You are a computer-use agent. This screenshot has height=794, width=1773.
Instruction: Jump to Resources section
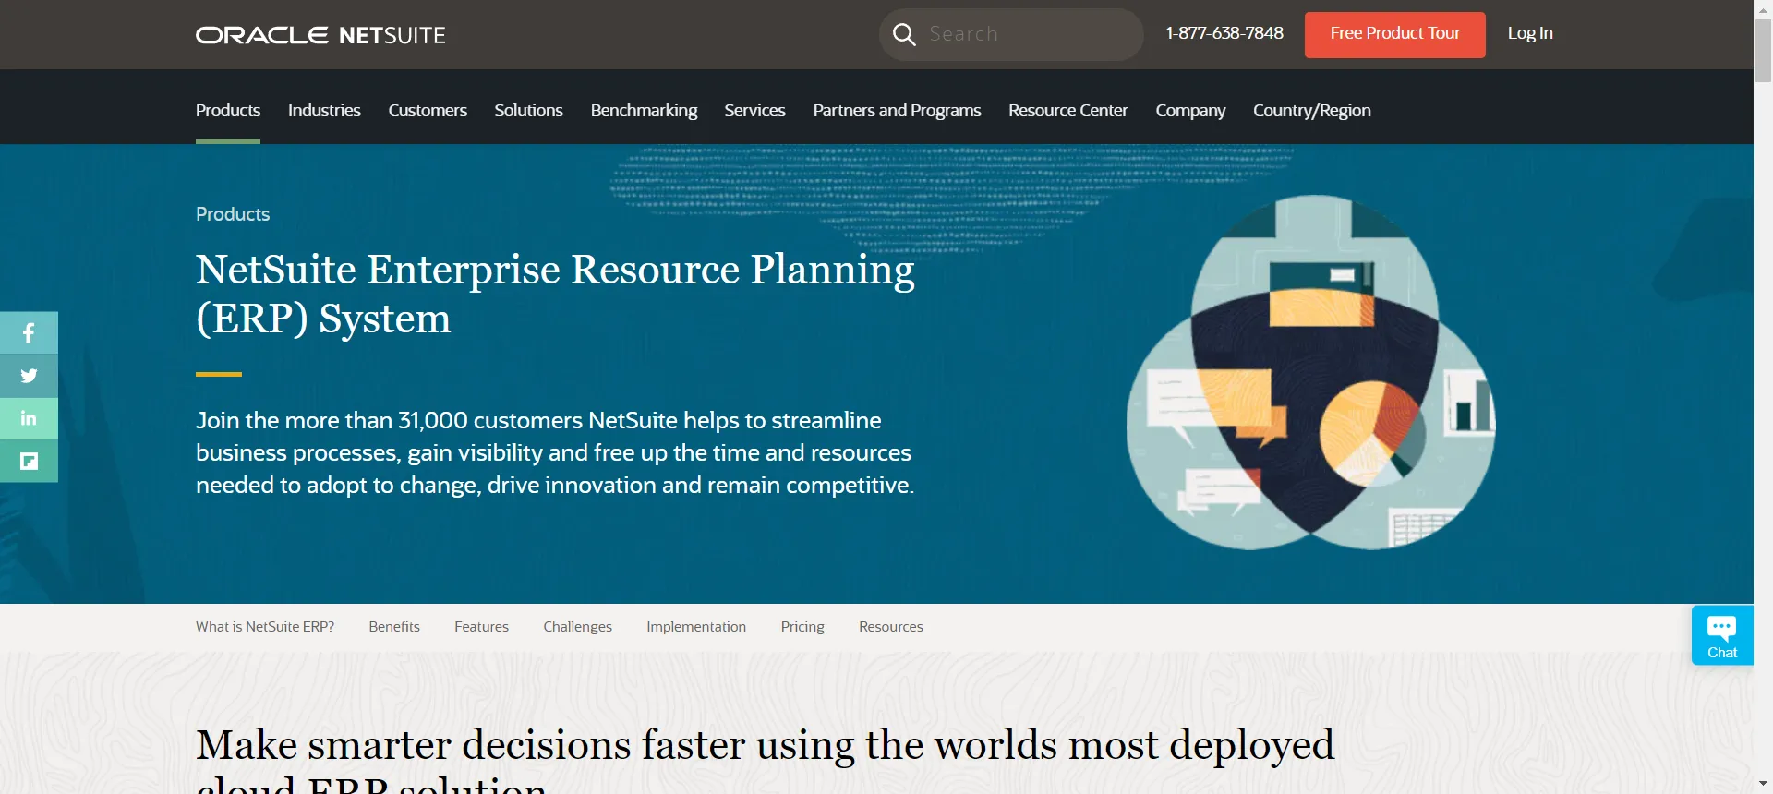point(891,627)
